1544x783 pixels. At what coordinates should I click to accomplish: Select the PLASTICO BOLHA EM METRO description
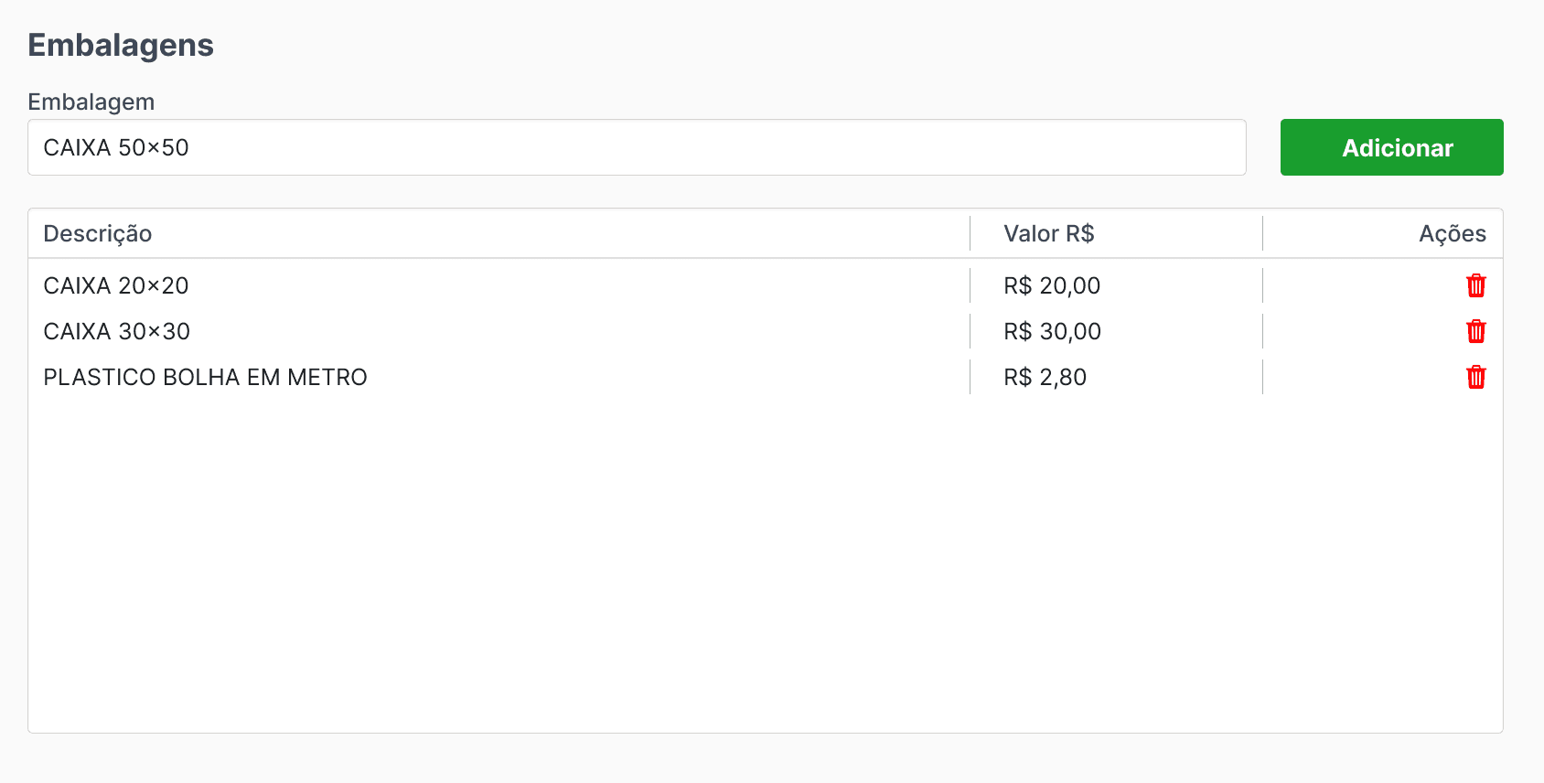coord(205,377)
